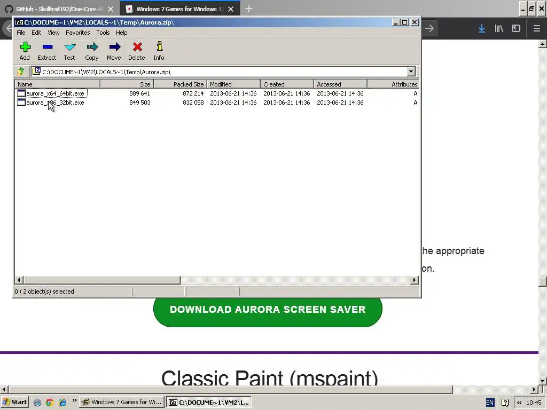Open the Firefox library icon
The image size is (547, 410).
coord(499,29)
